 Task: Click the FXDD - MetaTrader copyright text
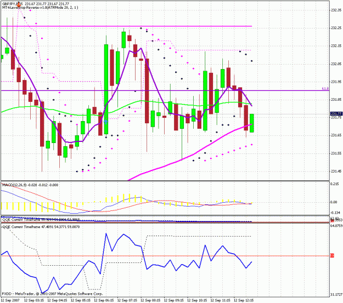52,294
